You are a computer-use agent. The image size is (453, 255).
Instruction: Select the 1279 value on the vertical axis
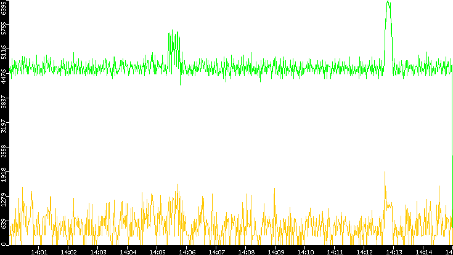pyautogui.click(x=4, y=199)
